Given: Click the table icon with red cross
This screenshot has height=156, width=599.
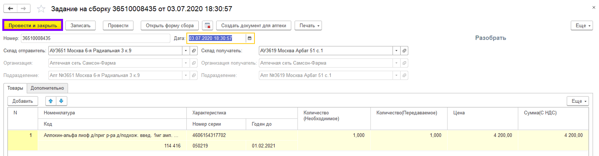Looking at the screenshot, I should 208,26.
